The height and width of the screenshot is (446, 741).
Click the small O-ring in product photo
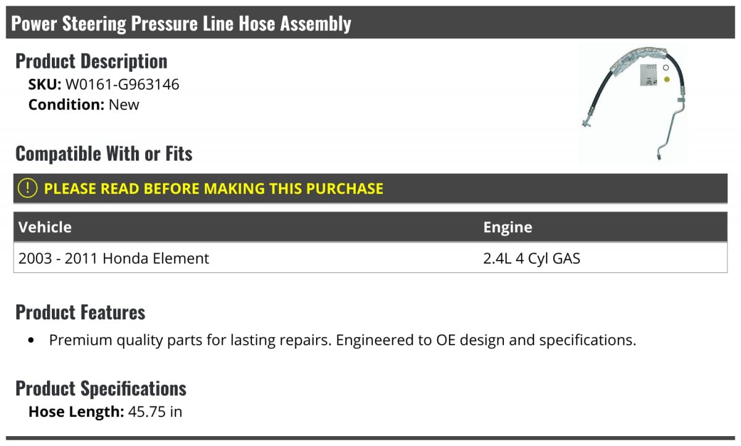pyautogui.click(x=666, y=68)
